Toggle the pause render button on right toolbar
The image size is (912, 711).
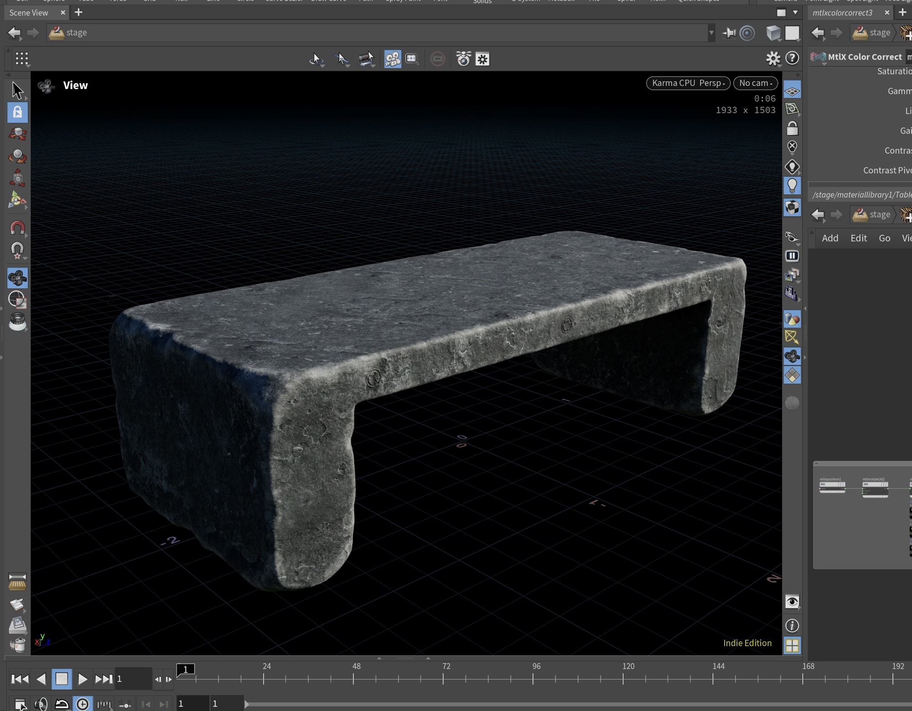(792, 256)
